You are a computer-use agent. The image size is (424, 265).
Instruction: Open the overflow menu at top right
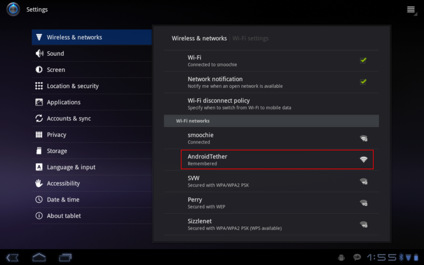point(411,9)
